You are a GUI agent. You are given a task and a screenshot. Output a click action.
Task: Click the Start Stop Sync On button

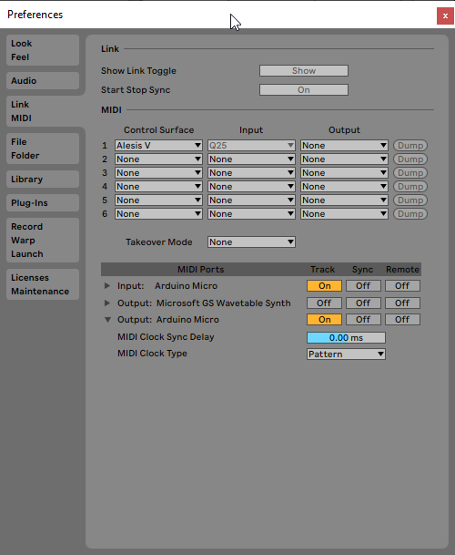point(304,90)
